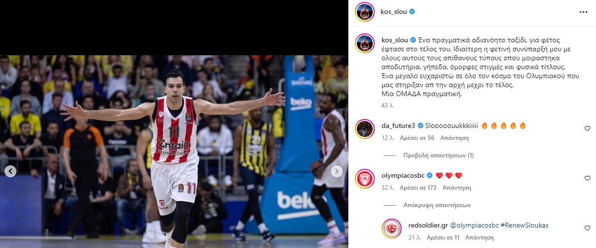Click the basketball player photo
Screen dimensions: 596x248
[x=174, y=151]
